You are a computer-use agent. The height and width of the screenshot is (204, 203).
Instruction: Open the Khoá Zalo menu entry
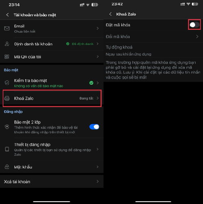pyautogui.click(x=52, y=99)
